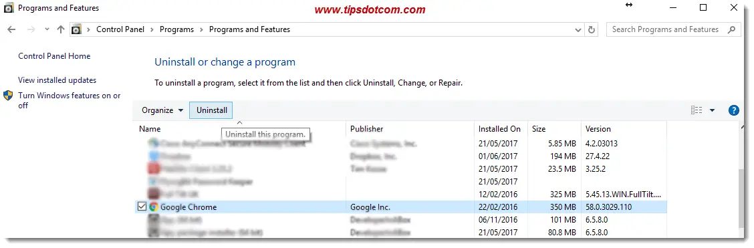The width and height of the screenshot is (754, 248).
Task: Sort by the Publisher column header
Action: tap(366, 129)
